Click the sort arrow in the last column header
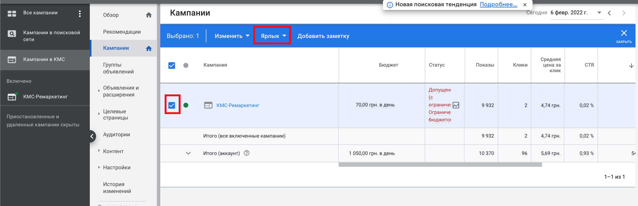This screenshot has height=206, width=638. 631,65
